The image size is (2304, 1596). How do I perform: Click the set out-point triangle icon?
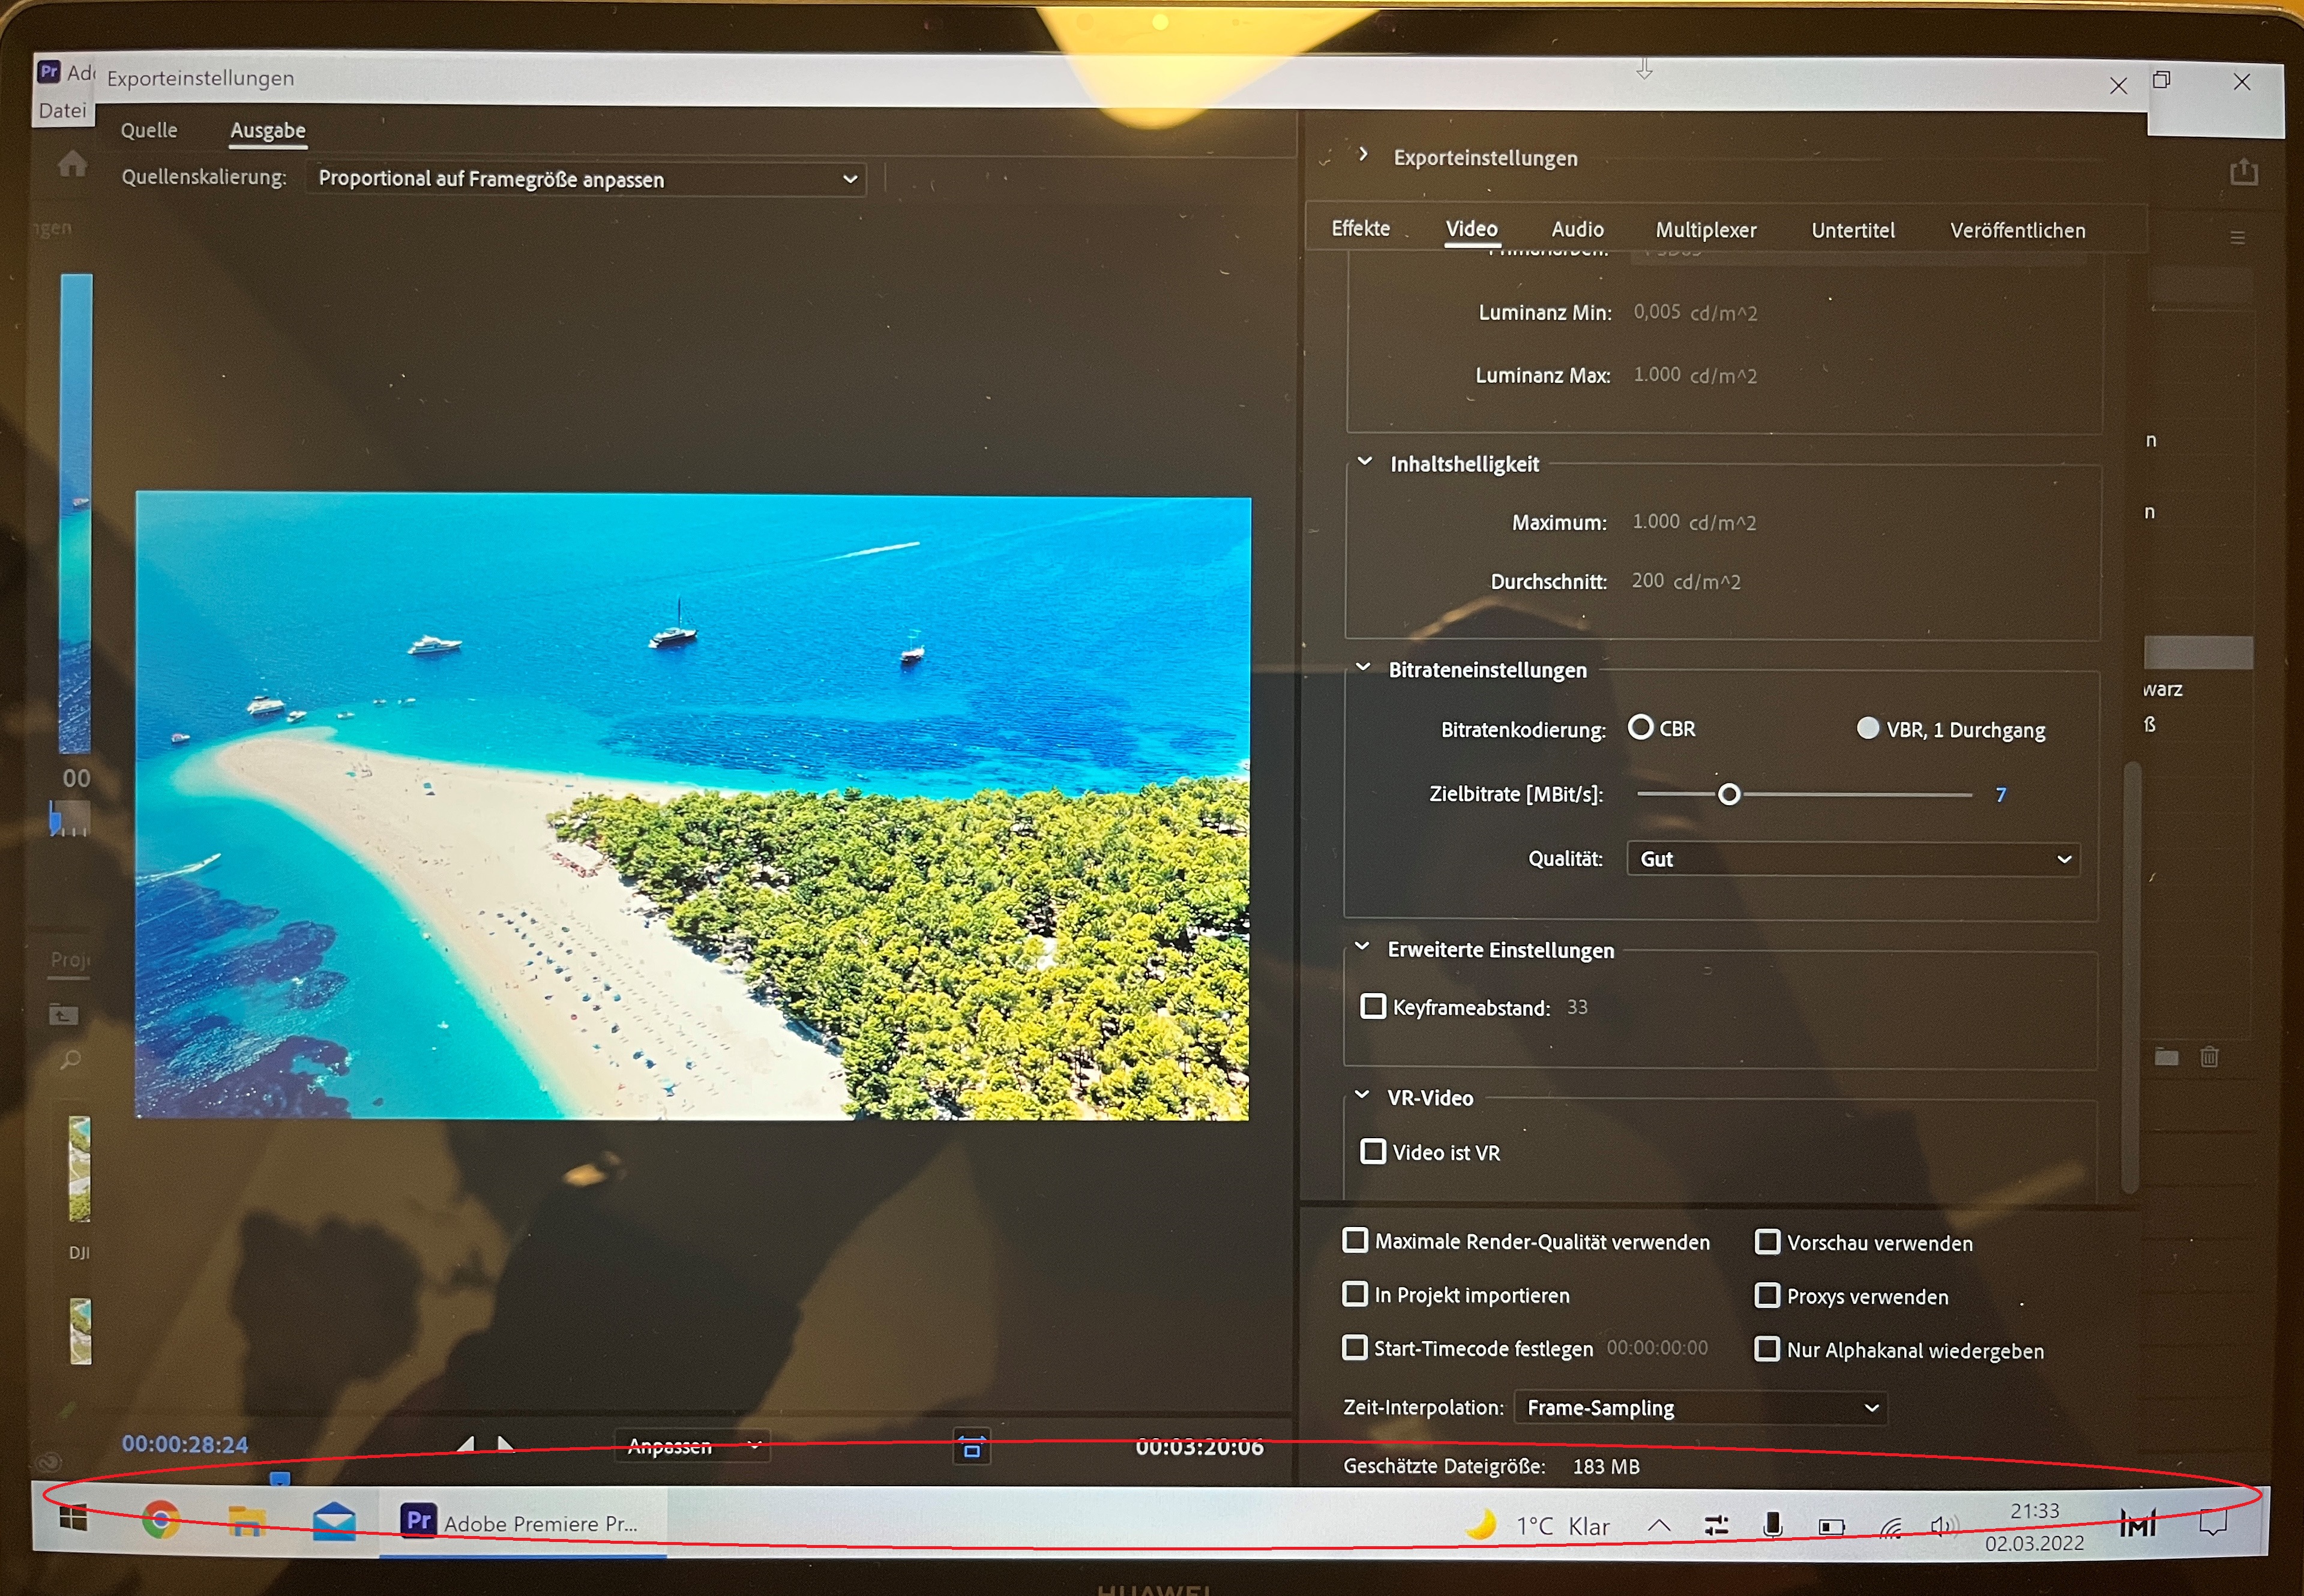(x=505, y=1445)
